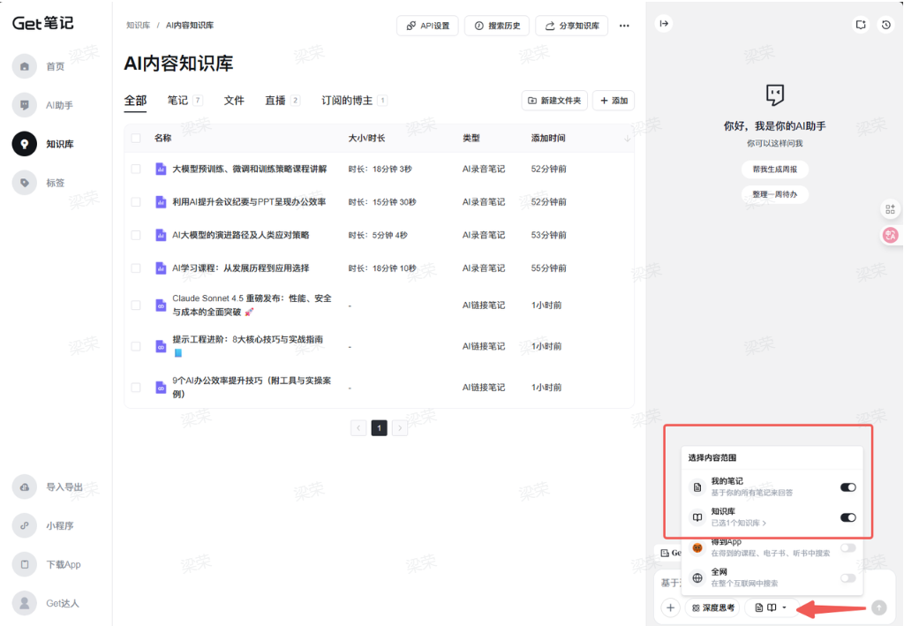Tick the select-all checkbox in table header
The height and width of the screenshot is (626, 904).
tap(136, 138)
